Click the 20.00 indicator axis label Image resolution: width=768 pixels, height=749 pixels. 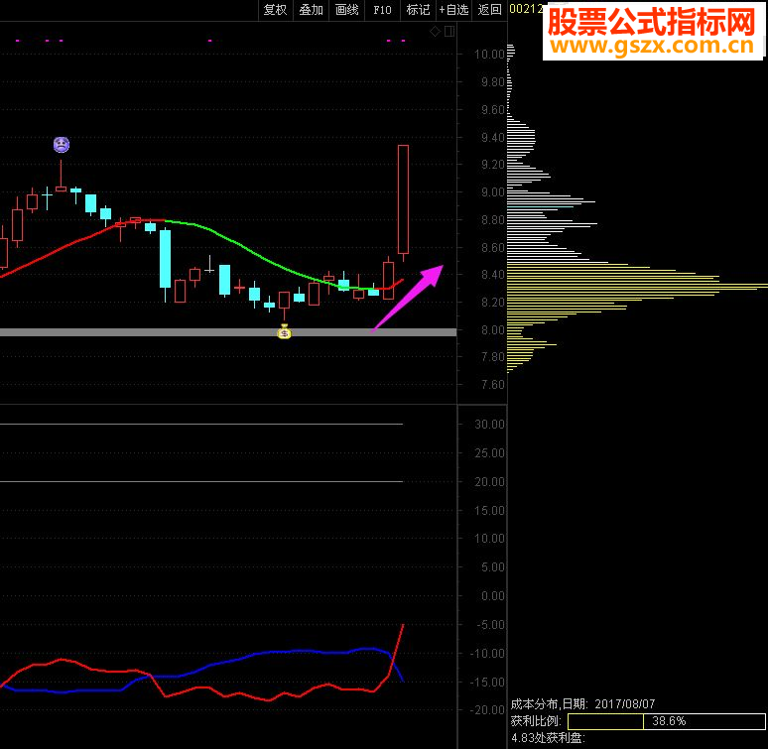[489, 482]
